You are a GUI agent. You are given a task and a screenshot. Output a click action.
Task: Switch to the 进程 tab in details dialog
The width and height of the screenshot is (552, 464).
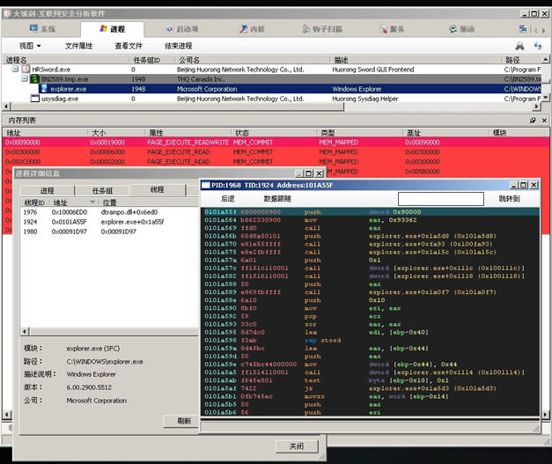pos(48,190)
